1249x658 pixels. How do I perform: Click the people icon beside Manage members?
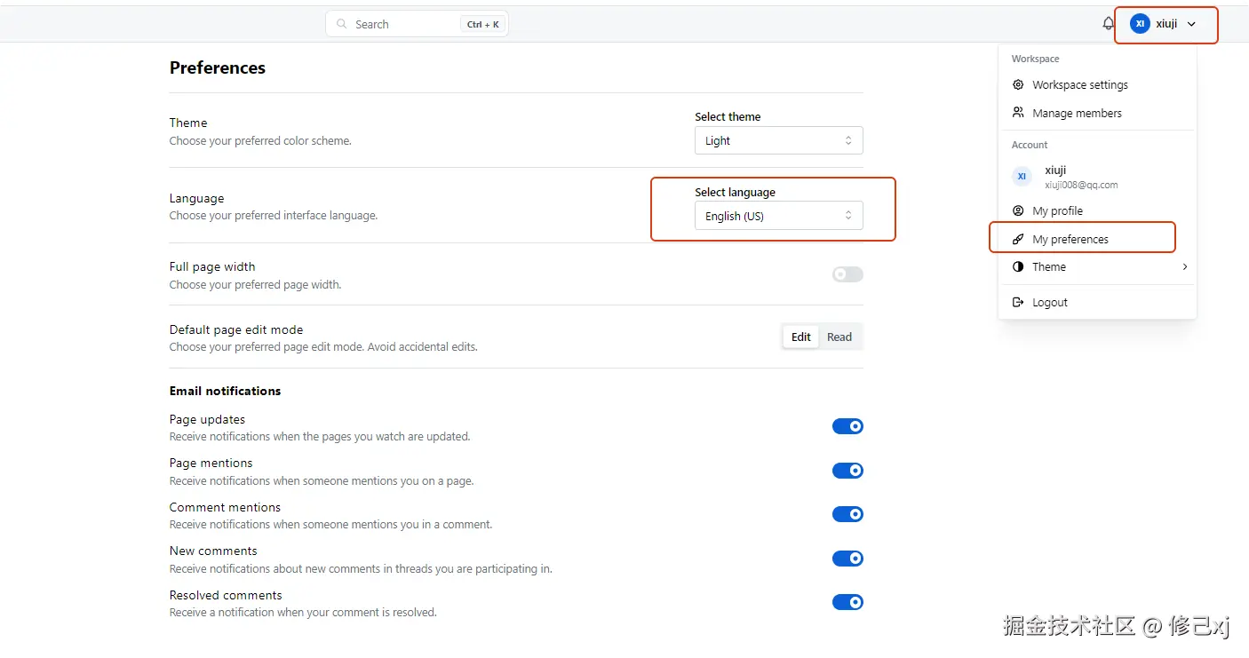[x=1018, y=113]
